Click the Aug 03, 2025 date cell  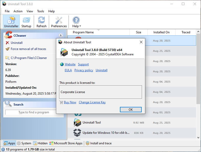pyautogui.click(x=162, y=113)
